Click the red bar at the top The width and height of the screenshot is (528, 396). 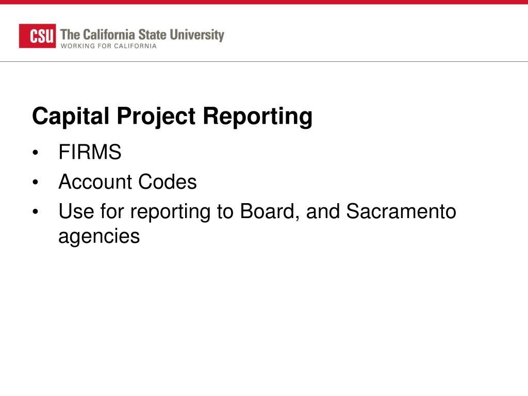264,2
